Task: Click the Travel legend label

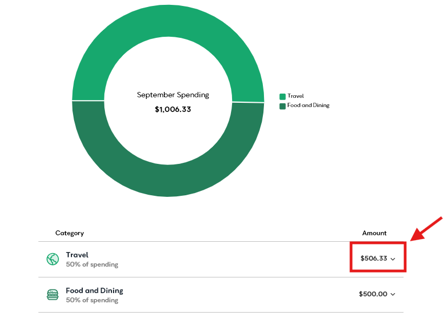Action: (x=295, y=96)
